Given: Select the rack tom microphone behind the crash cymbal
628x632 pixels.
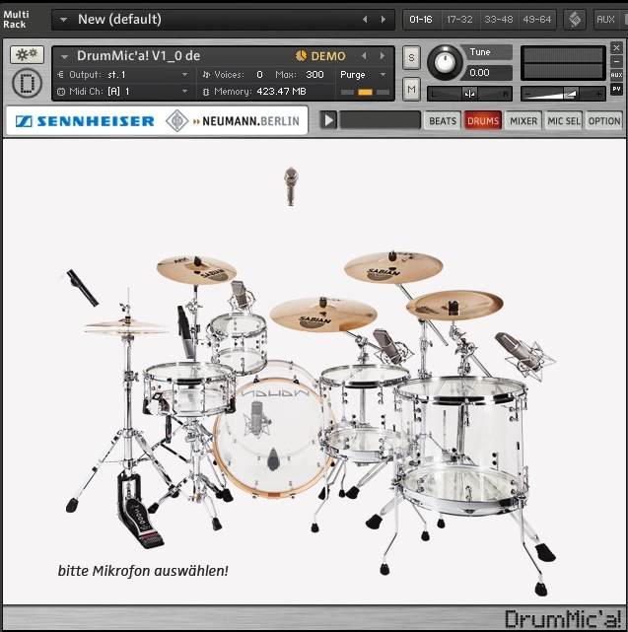Looking at the screenshot, I should 242,295.
